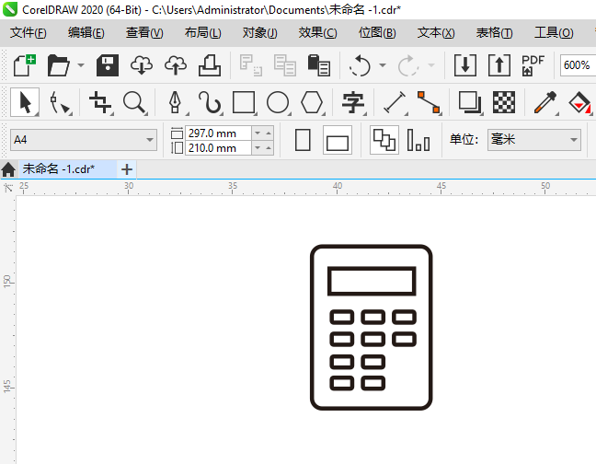
Task: Decrease page width with down arrow
Action: point(258,133)
